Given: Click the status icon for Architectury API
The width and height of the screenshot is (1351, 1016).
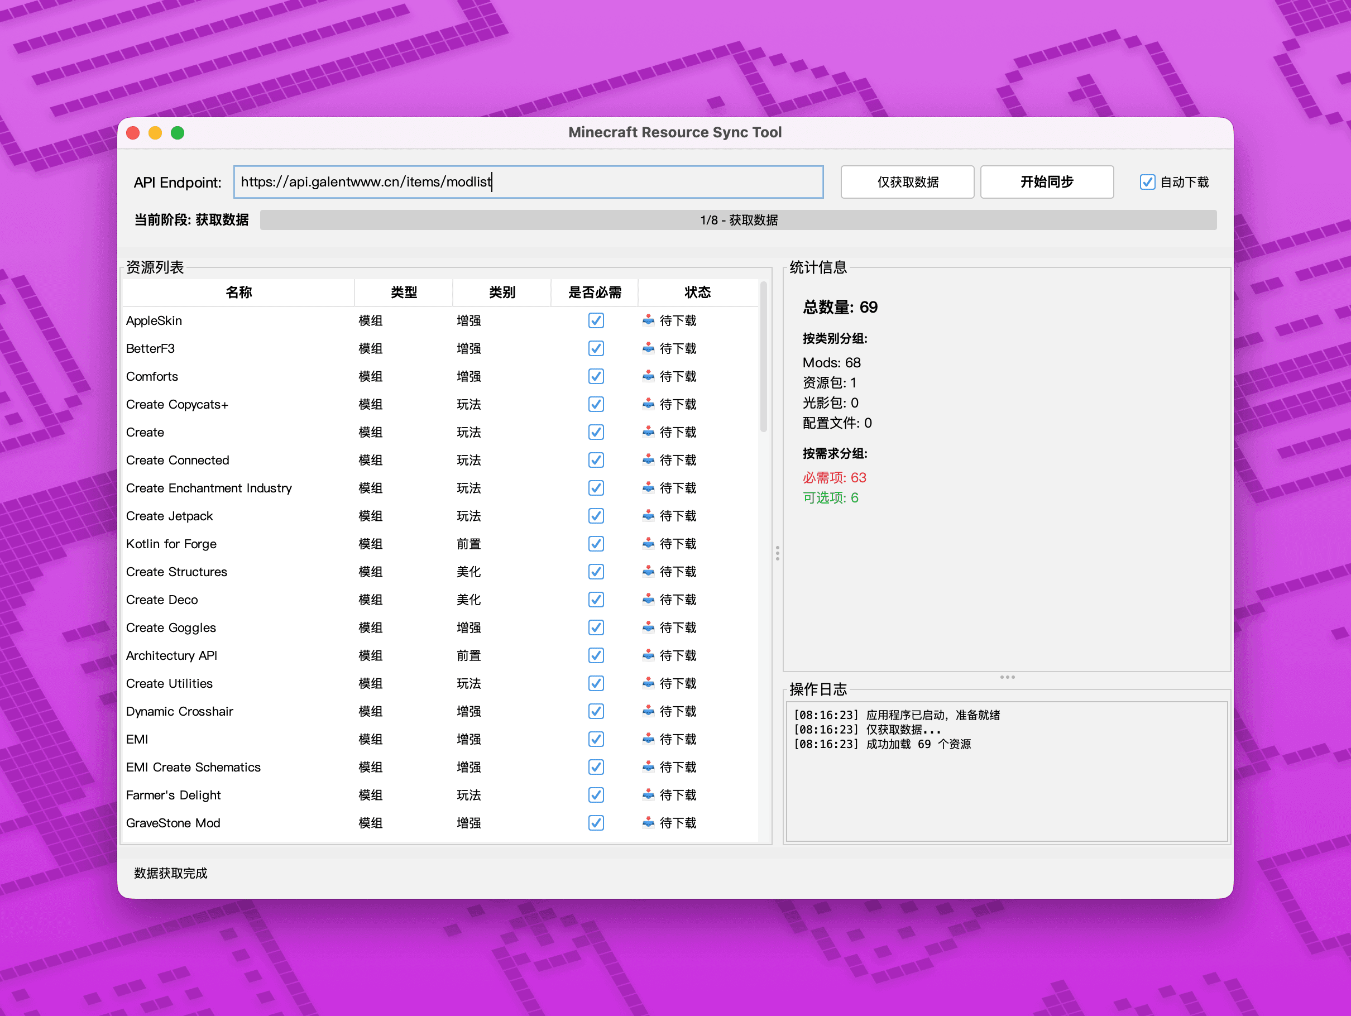Looking at the screenshot, I should pyautogui.click(x=649, y=655).
